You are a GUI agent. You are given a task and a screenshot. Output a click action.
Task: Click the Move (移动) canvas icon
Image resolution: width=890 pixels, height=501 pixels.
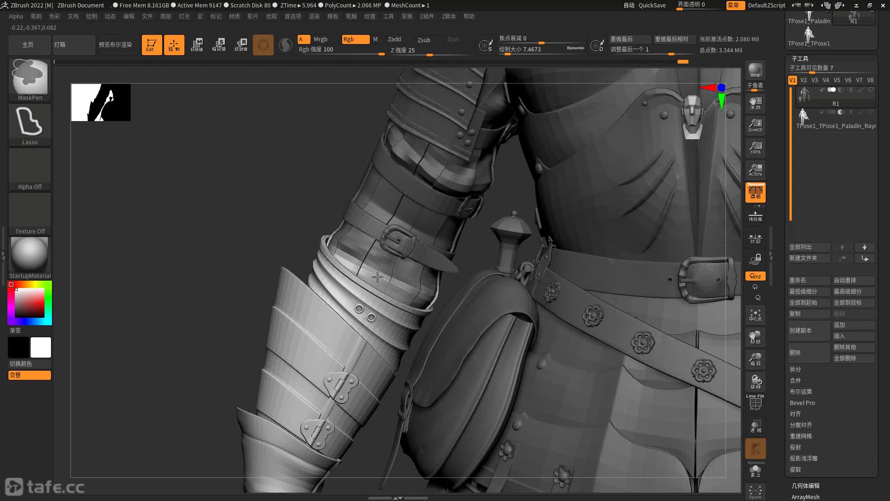pos(755,338)
